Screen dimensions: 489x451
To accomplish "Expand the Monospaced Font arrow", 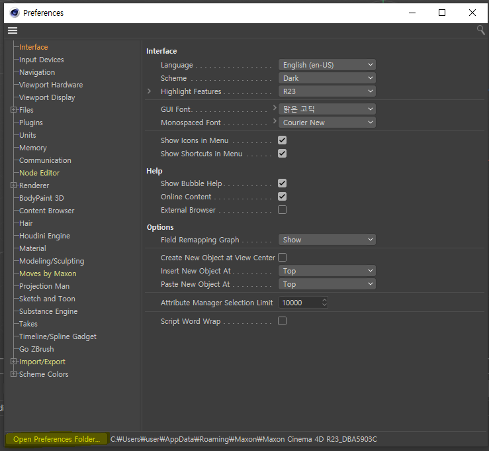I will pos(275,121).
